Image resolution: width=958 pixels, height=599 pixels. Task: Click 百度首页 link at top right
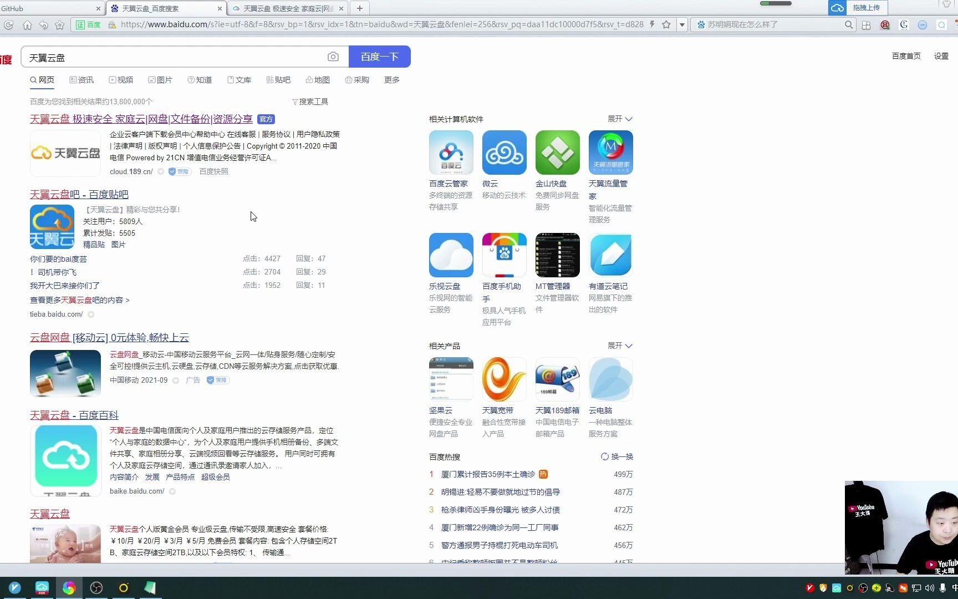click(x=906, y=56)
